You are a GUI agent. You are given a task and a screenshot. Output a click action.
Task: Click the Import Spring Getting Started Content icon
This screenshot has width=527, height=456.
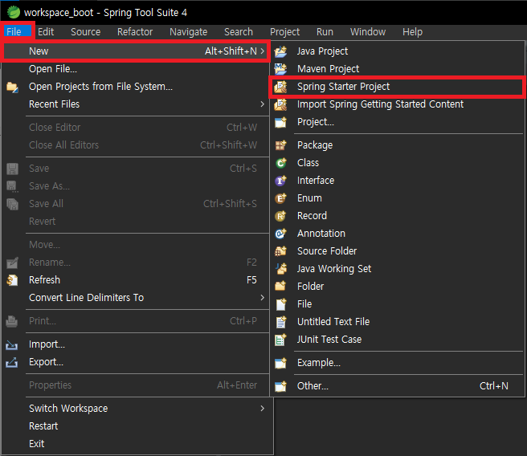coord(280,104)
